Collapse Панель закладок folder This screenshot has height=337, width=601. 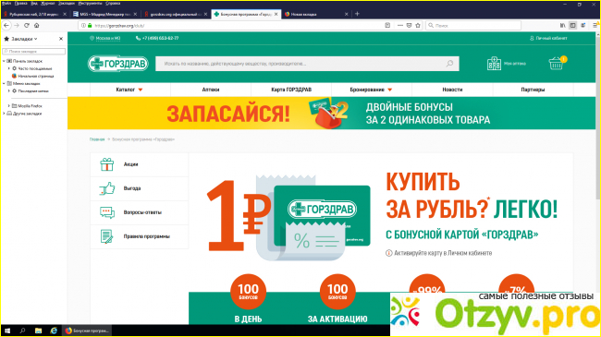tap(5, 61)
